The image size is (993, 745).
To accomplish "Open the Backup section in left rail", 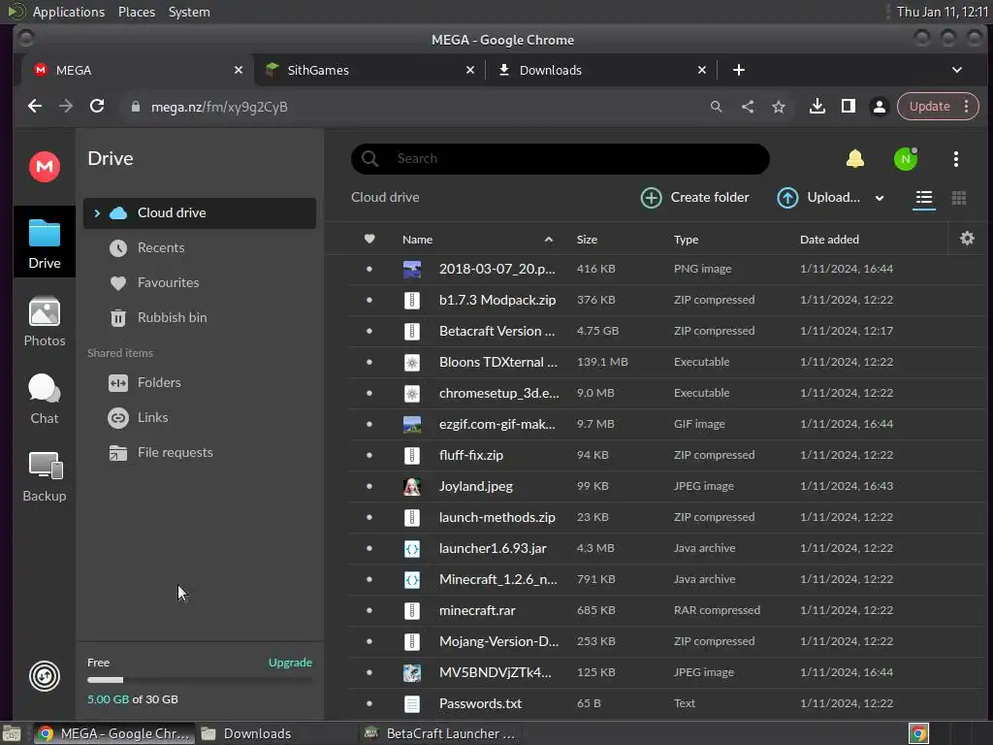I will pyautogui.click(x=45, y=477).
